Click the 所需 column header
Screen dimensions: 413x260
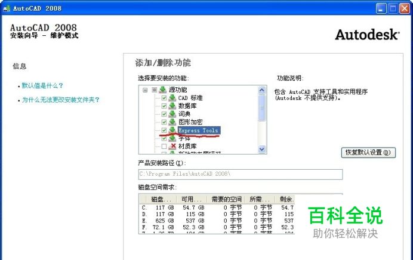pos(260,199)
